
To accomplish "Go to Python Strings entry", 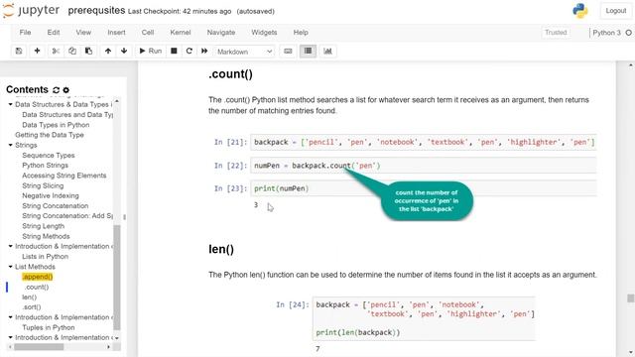I will 45,166.
